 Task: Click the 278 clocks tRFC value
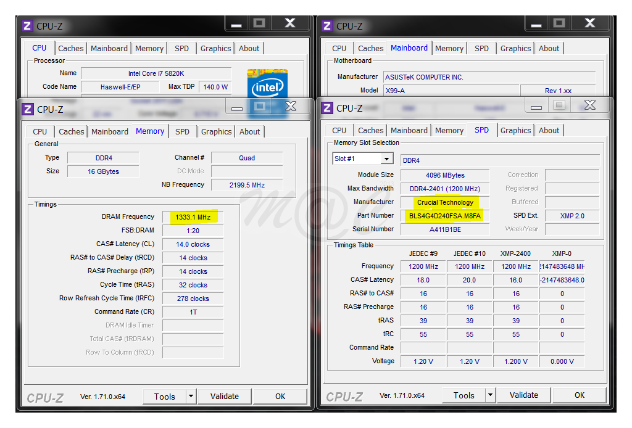[x=193, y=298]
